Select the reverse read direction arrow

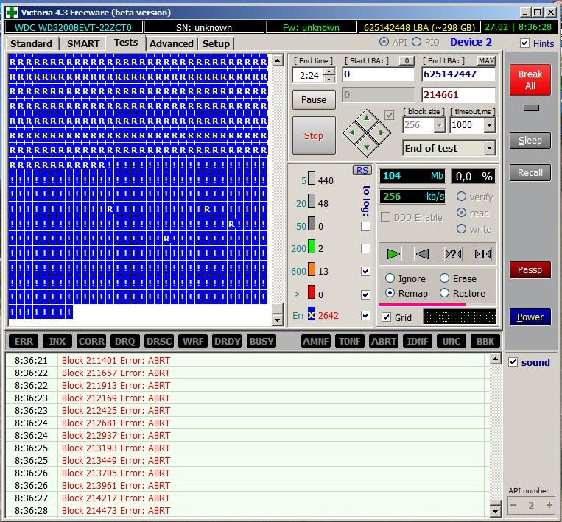coord(423,254)
